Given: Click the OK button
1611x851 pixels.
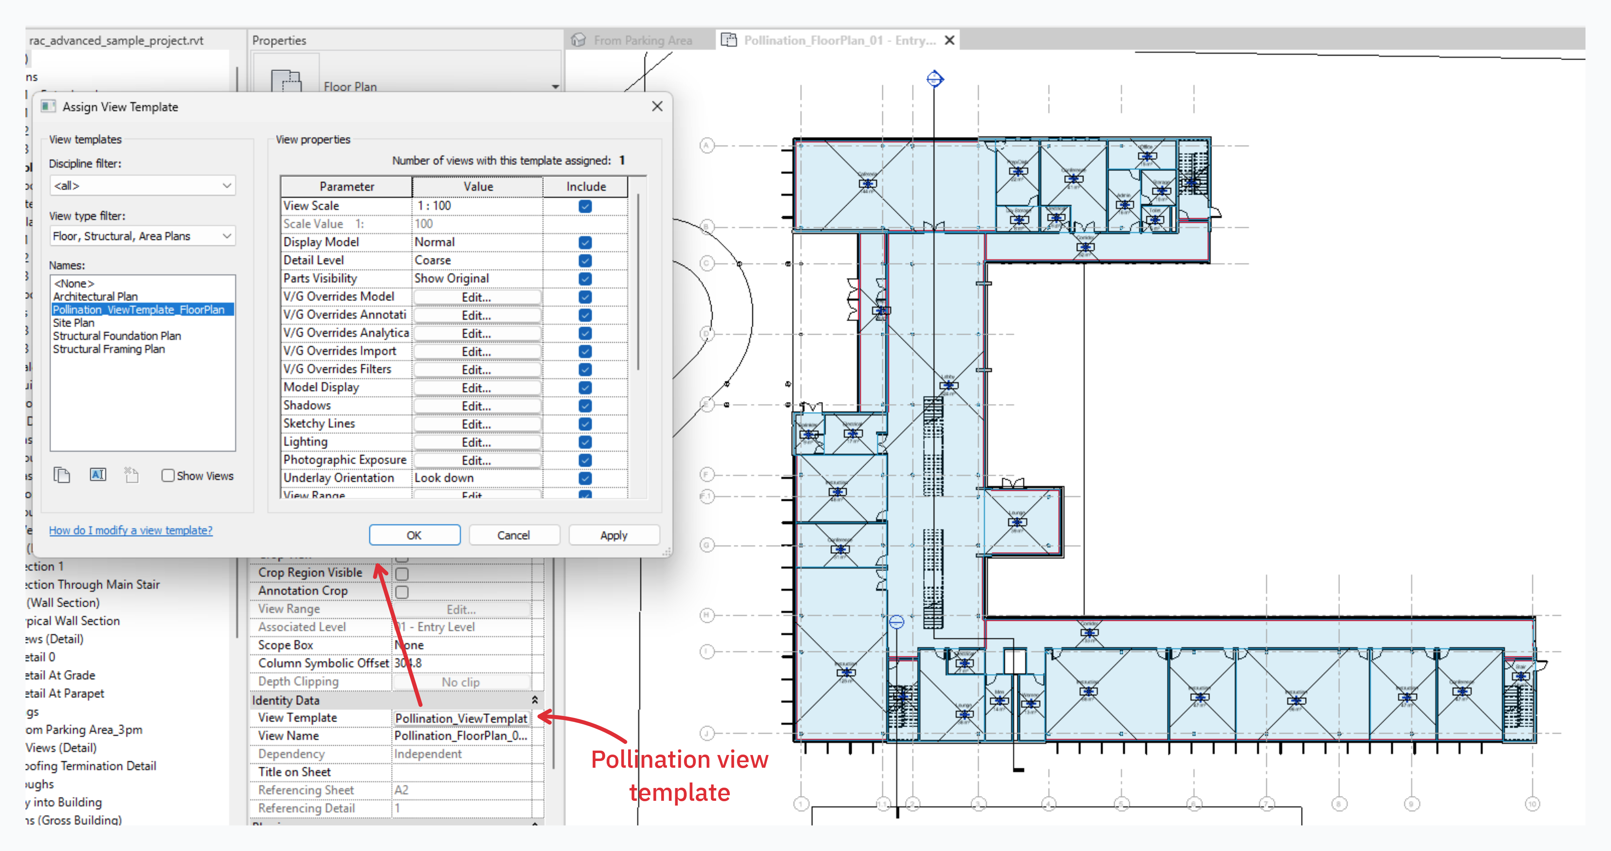Looking at the screenshot, I should coord(414,535).
